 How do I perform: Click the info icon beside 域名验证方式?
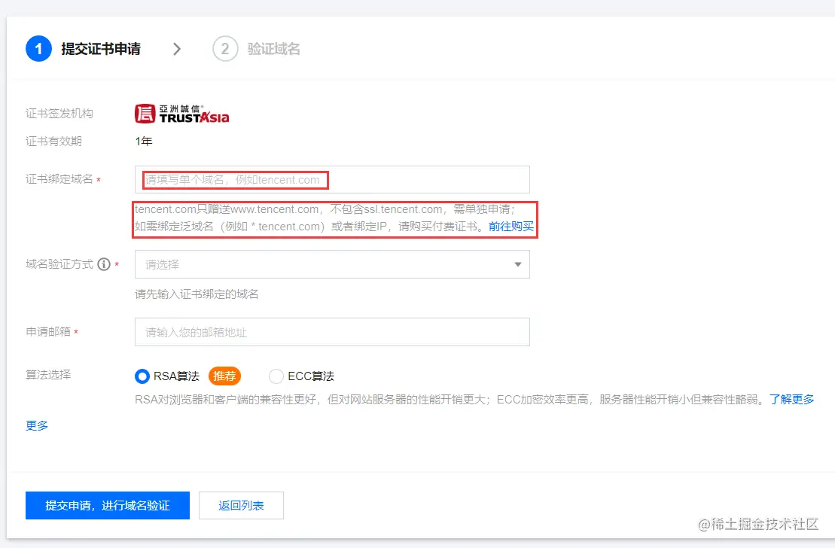tap(105, 264)
